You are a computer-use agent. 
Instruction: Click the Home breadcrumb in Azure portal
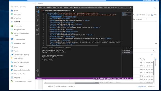[x=40, y=4]
